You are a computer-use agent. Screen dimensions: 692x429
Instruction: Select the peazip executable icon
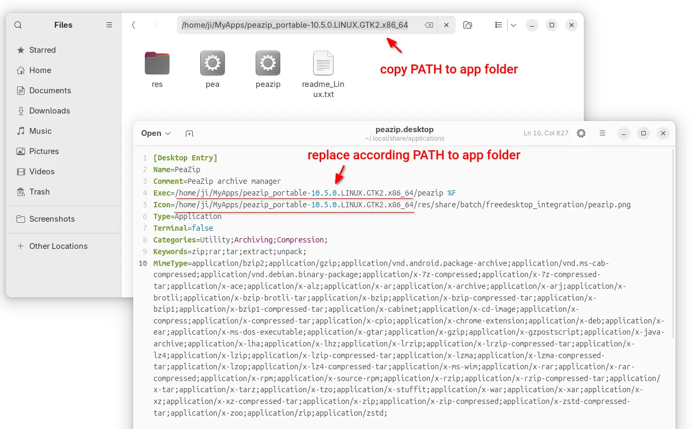click(x=268, y=63)
